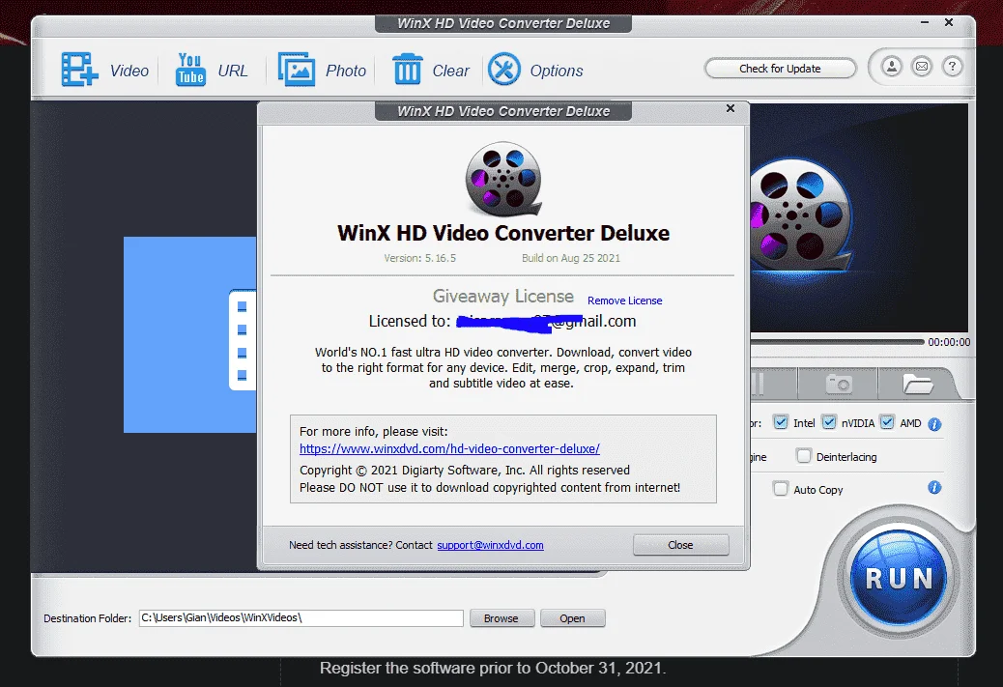Show hardware accelerator info icon beside AMD

[934, 424]
